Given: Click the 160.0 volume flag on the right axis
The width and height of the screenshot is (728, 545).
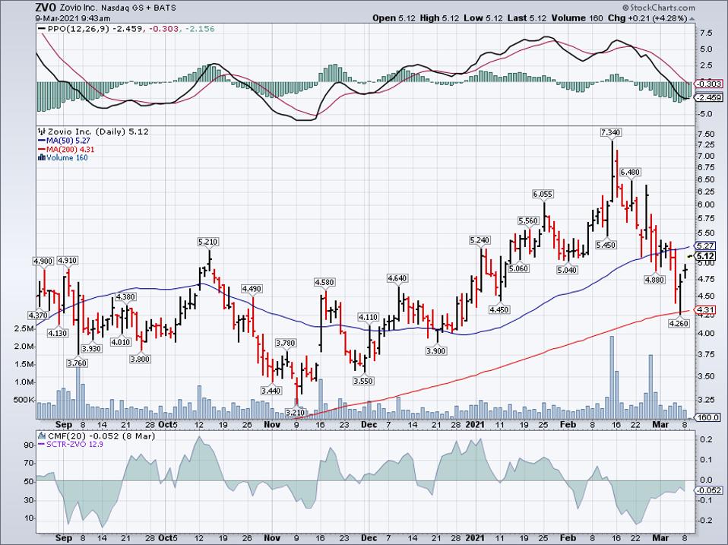Looking at the screenshot, I should [707, 418].
